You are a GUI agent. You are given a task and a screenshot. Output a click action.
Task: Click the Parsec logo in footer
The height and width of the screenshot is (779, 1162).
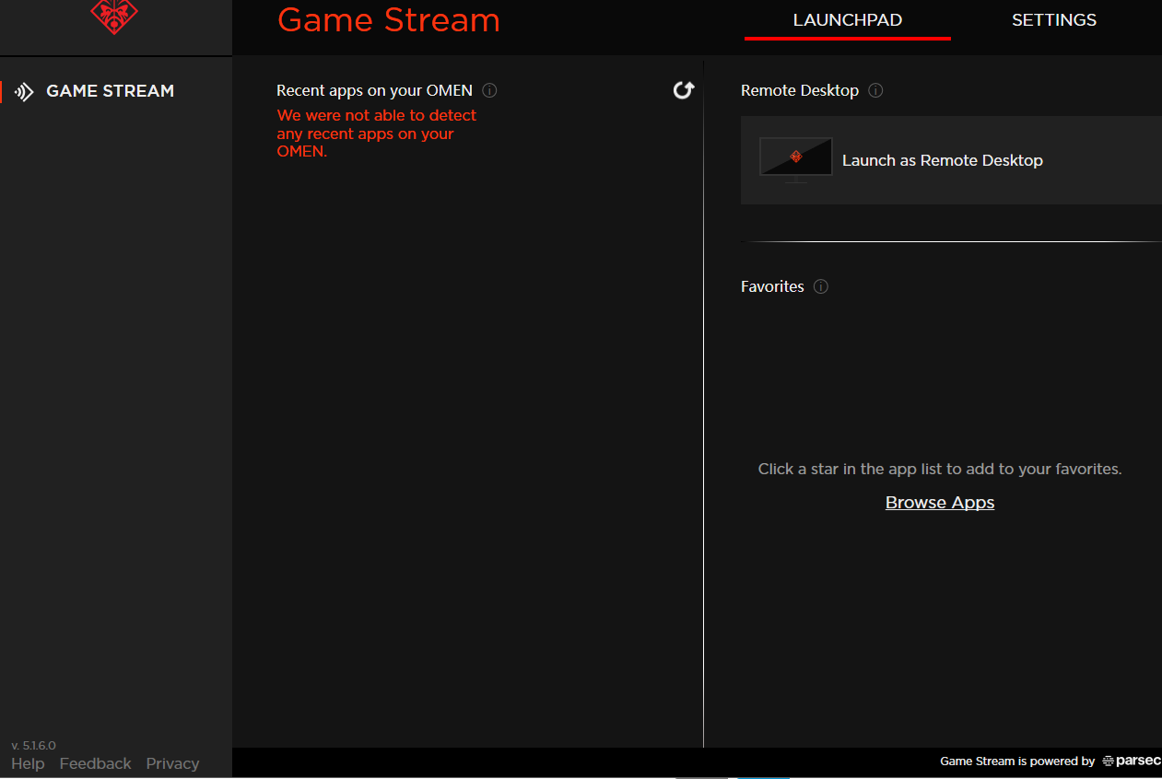tap(1131, 762)
